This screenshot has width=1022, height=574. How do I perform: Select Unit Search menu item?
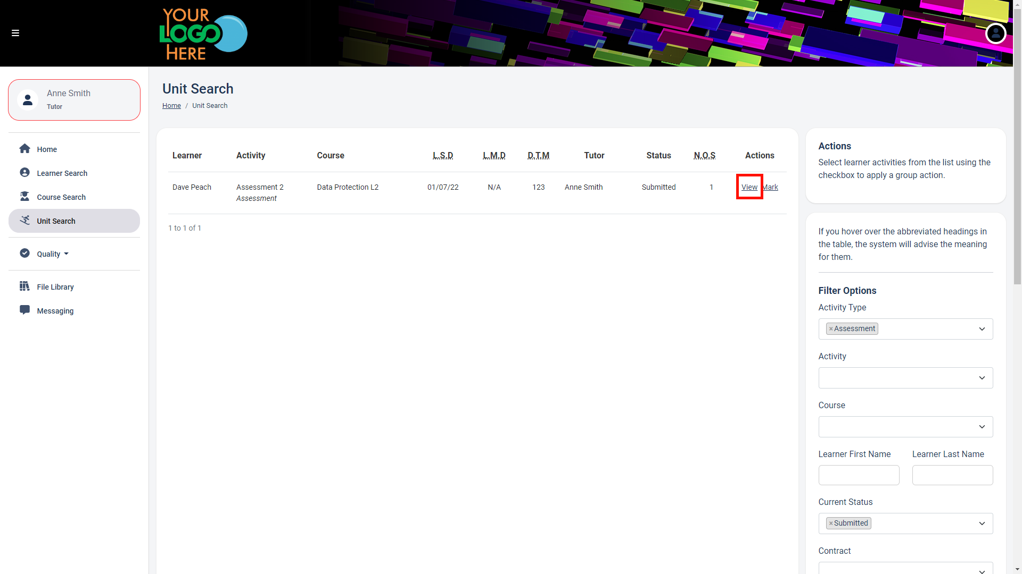pyautogui.click(x=74, y=221)
